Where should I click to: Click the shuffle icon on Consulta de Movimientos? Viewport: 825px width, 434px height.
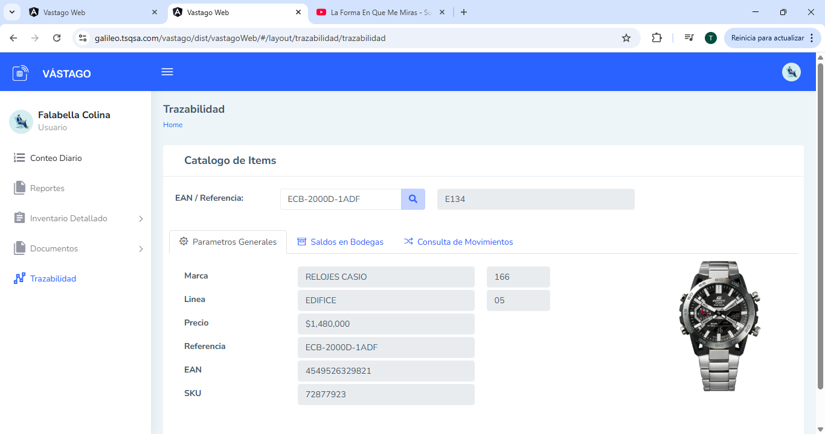click(x=408, y=241)
